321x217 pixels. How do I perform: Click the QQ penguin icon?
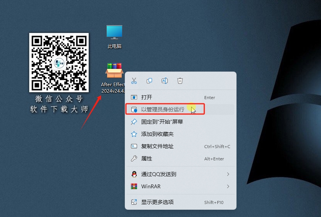click(x=134, y=174)
